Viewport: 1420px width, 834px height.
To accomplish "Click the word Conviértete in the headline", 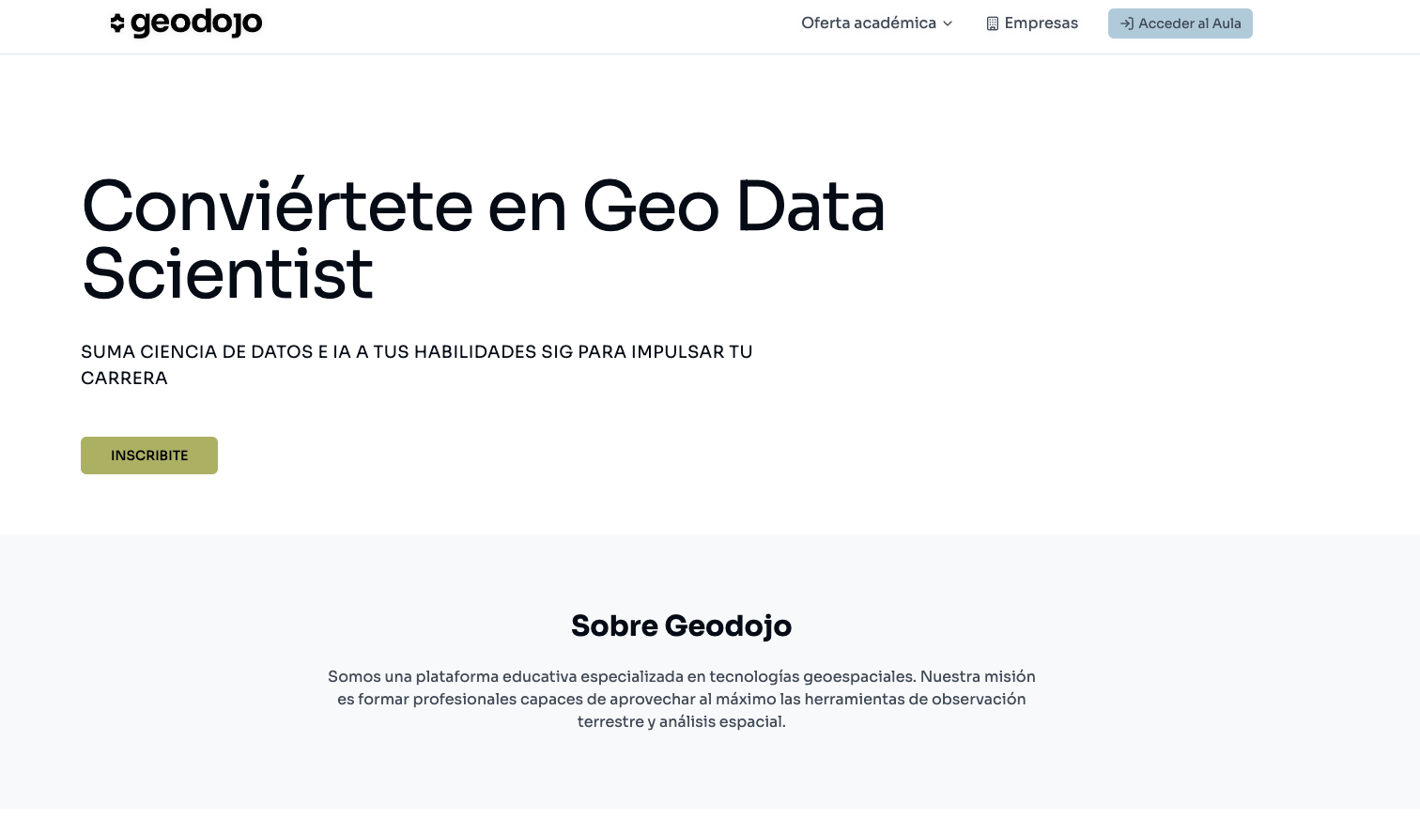I will click(x=277, y=207).
